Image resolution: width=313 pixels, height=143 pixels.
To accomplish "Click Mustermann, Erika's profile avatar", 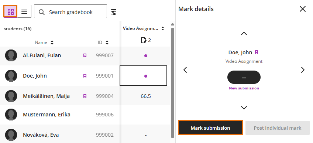I will click(11, 115).
